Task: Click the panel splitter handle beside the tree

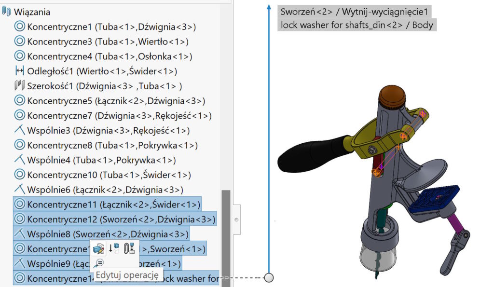Action: [x=236, y=219]
